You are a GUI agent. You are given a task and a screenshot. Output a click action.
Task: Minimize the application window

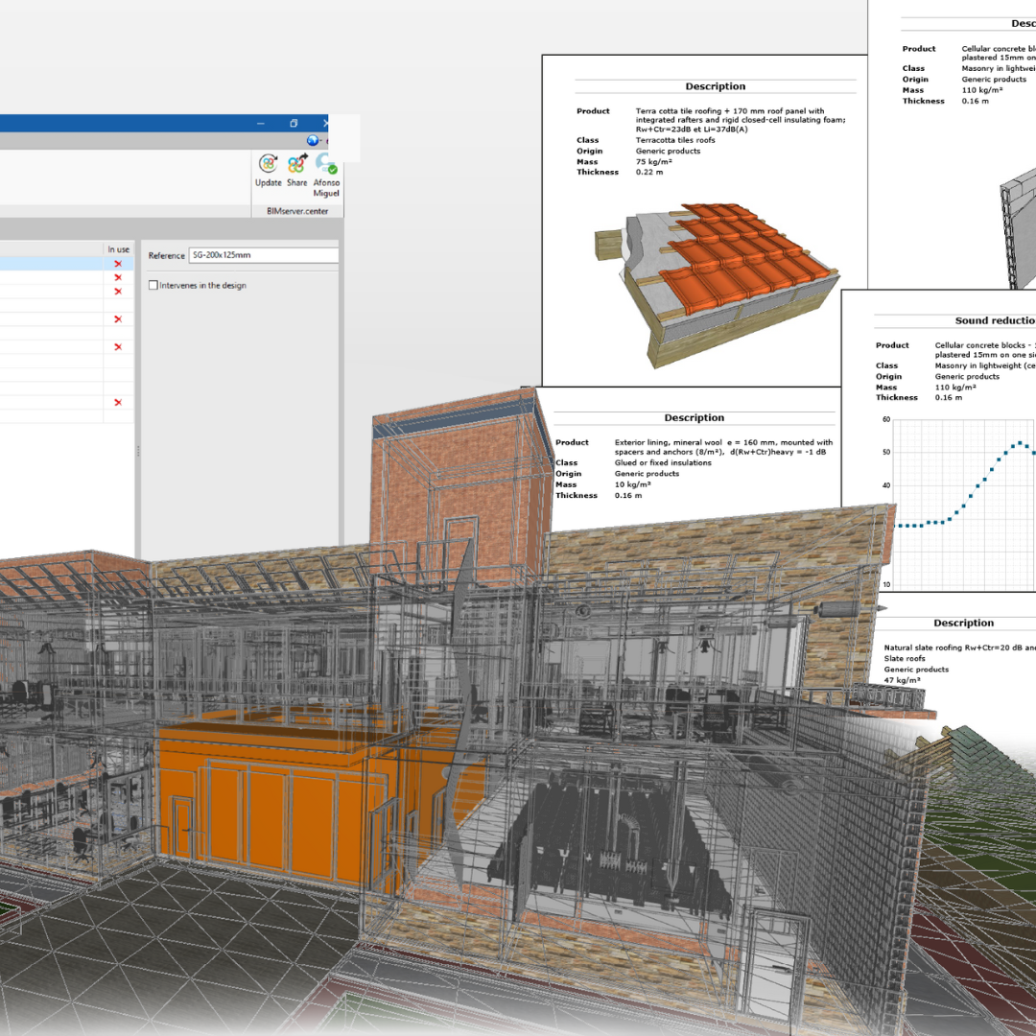260,124
